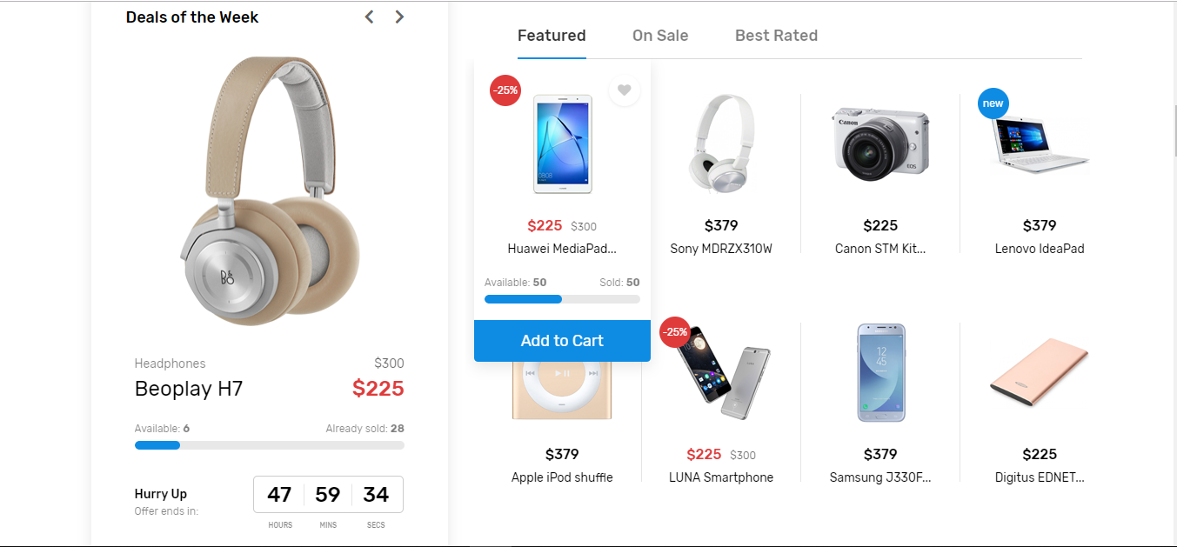Open the Canon STM Kit product image
The image size is (1177, 547).
point(880,142)
